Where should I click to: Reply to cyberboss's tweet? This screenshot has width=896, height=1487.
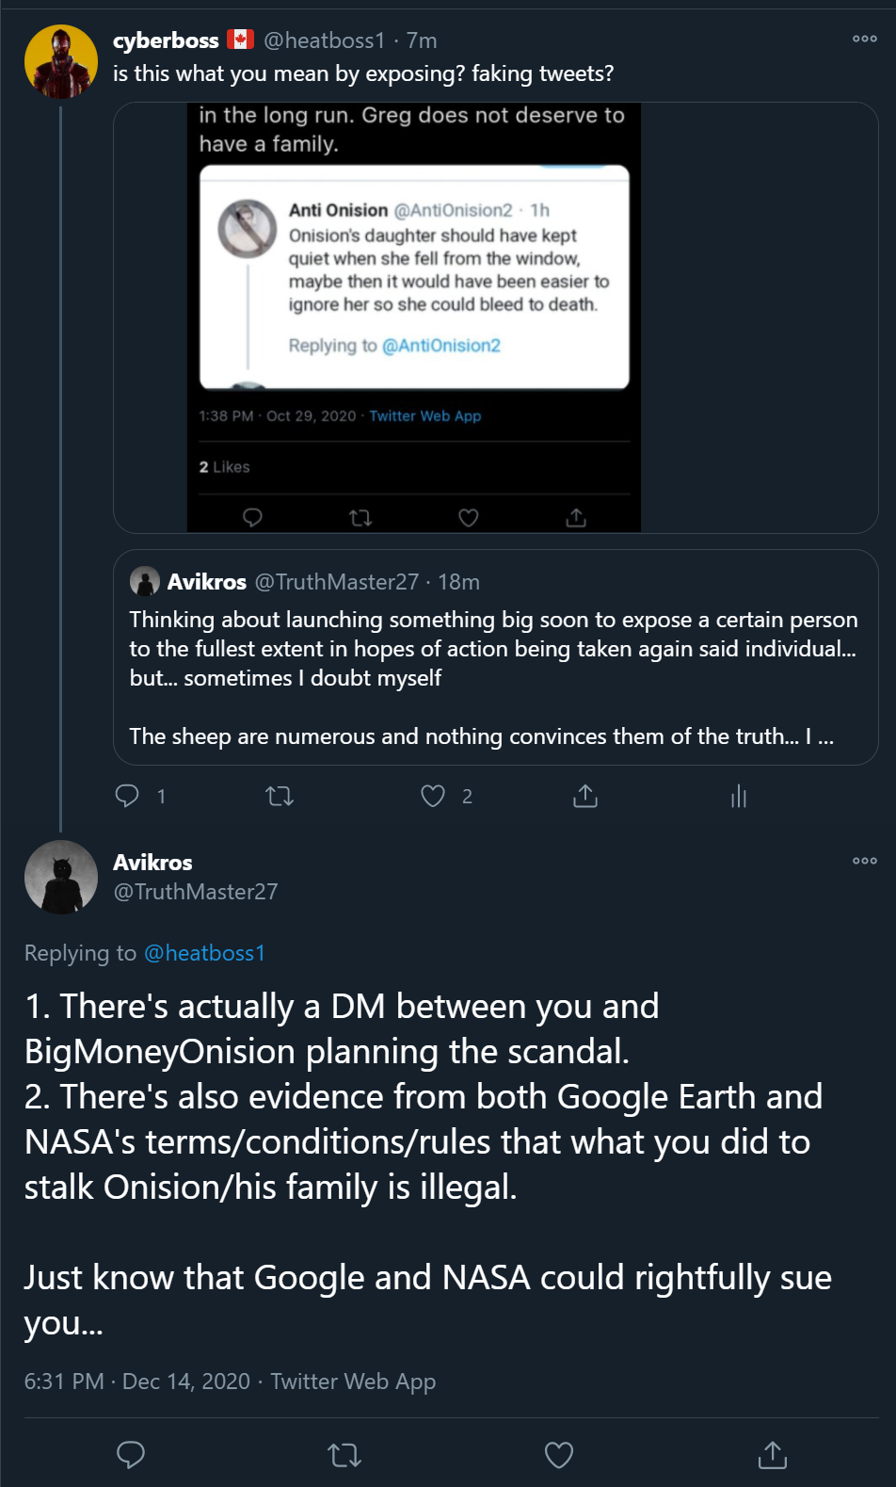pyautogui.click(x=127, y=797)
